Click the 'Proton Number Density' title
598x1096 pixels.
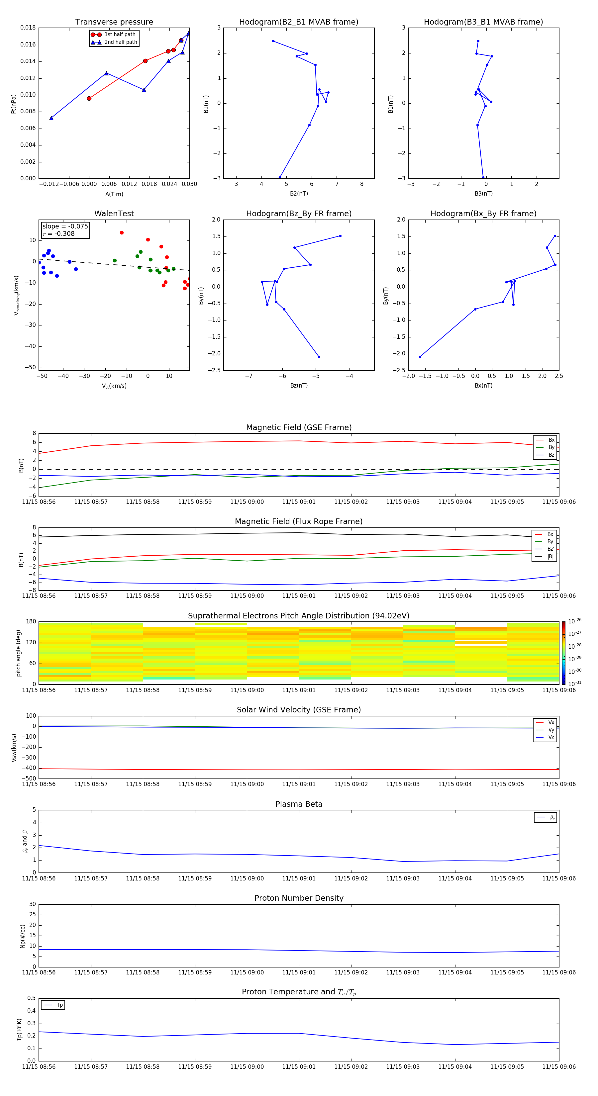click(x=299, y=898)
